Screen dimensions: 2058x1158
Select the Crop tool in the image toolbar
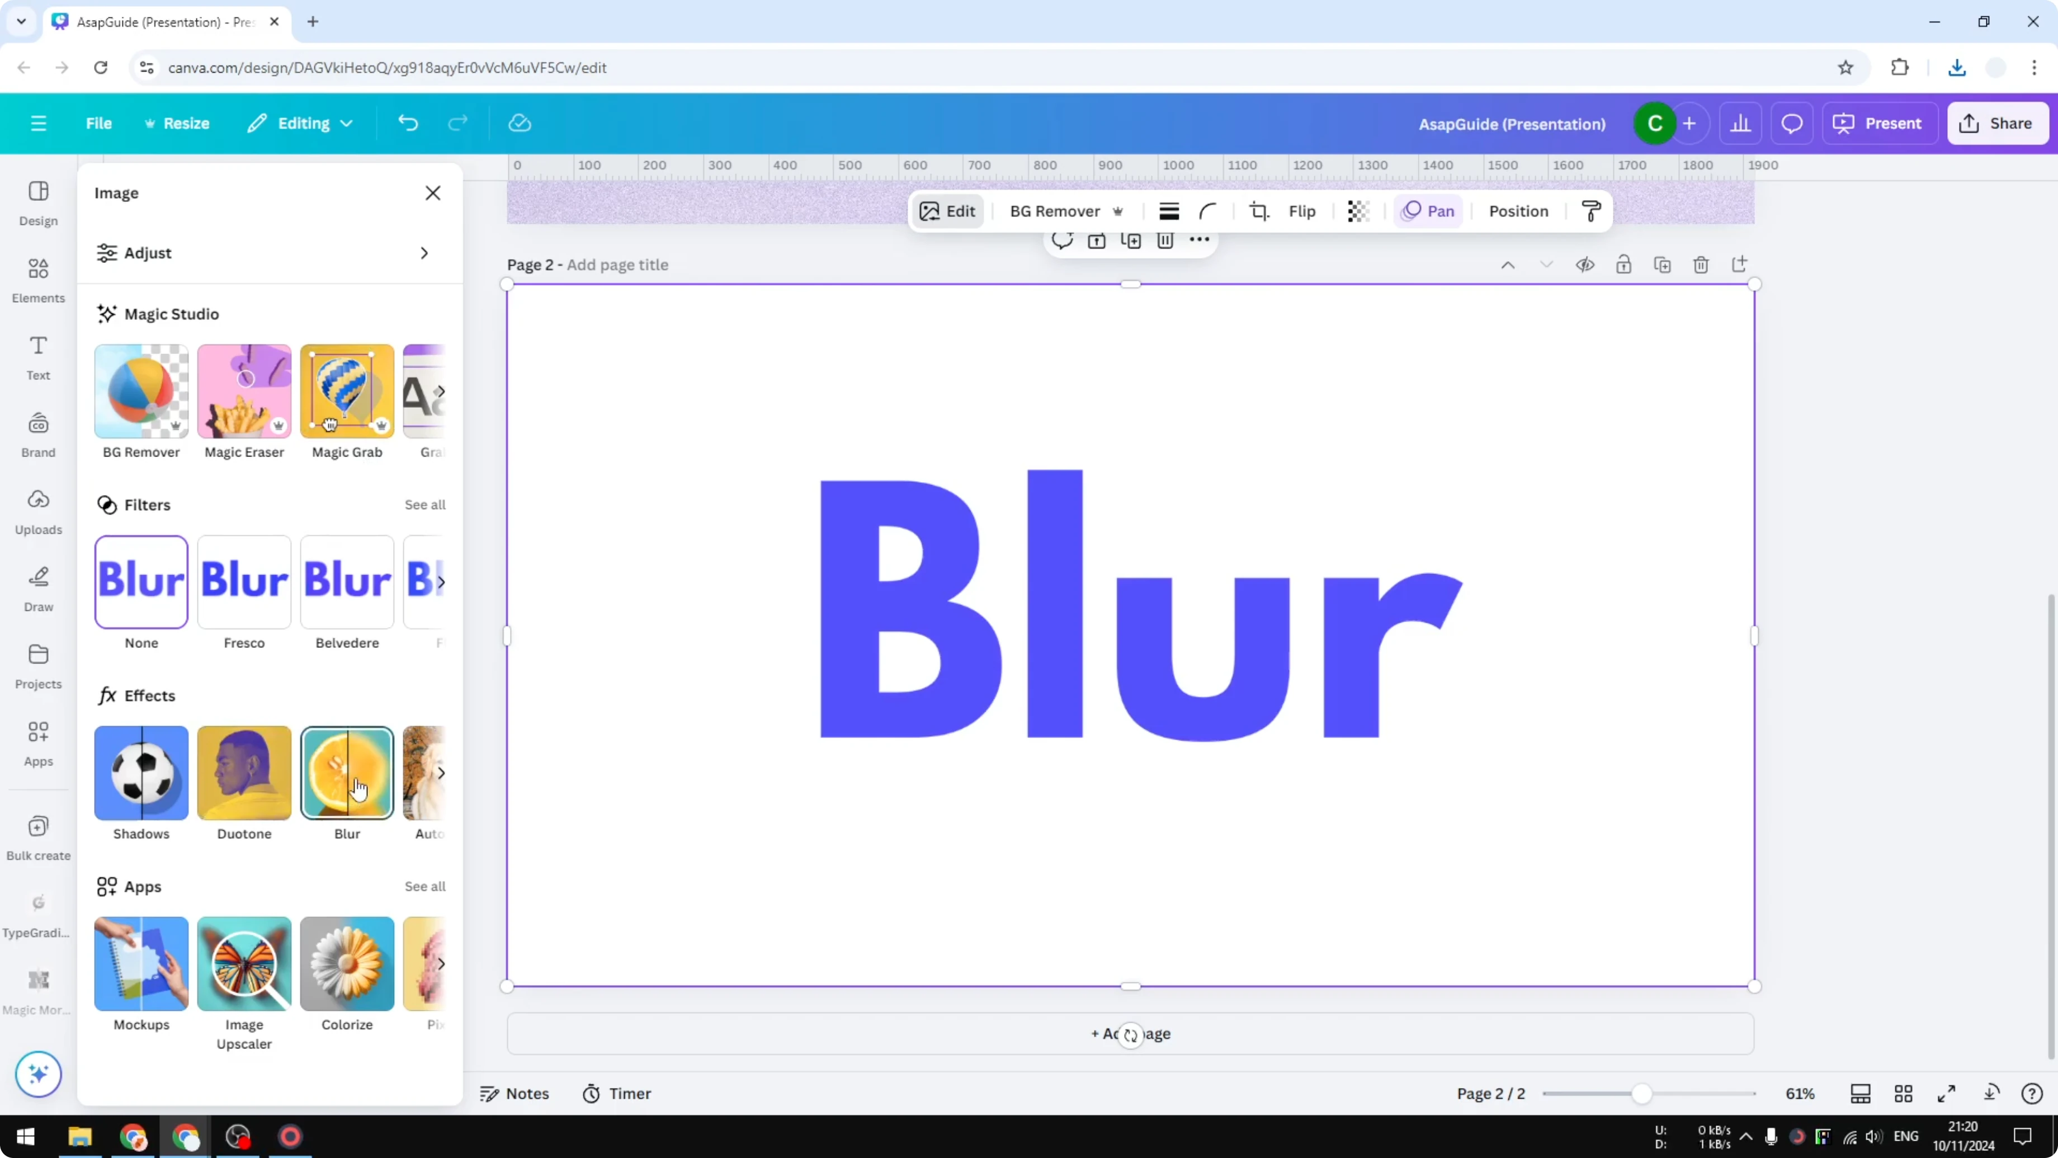pyautogui.click(x=1259, y=211)
